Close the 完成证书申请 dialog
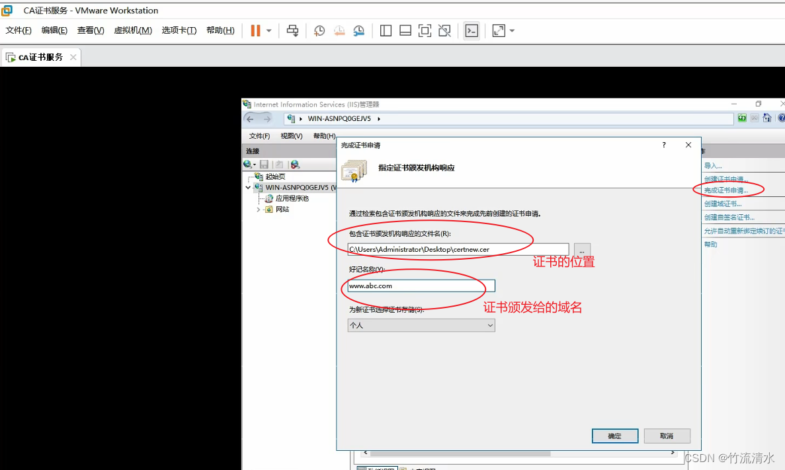 (x=688, y=145)
